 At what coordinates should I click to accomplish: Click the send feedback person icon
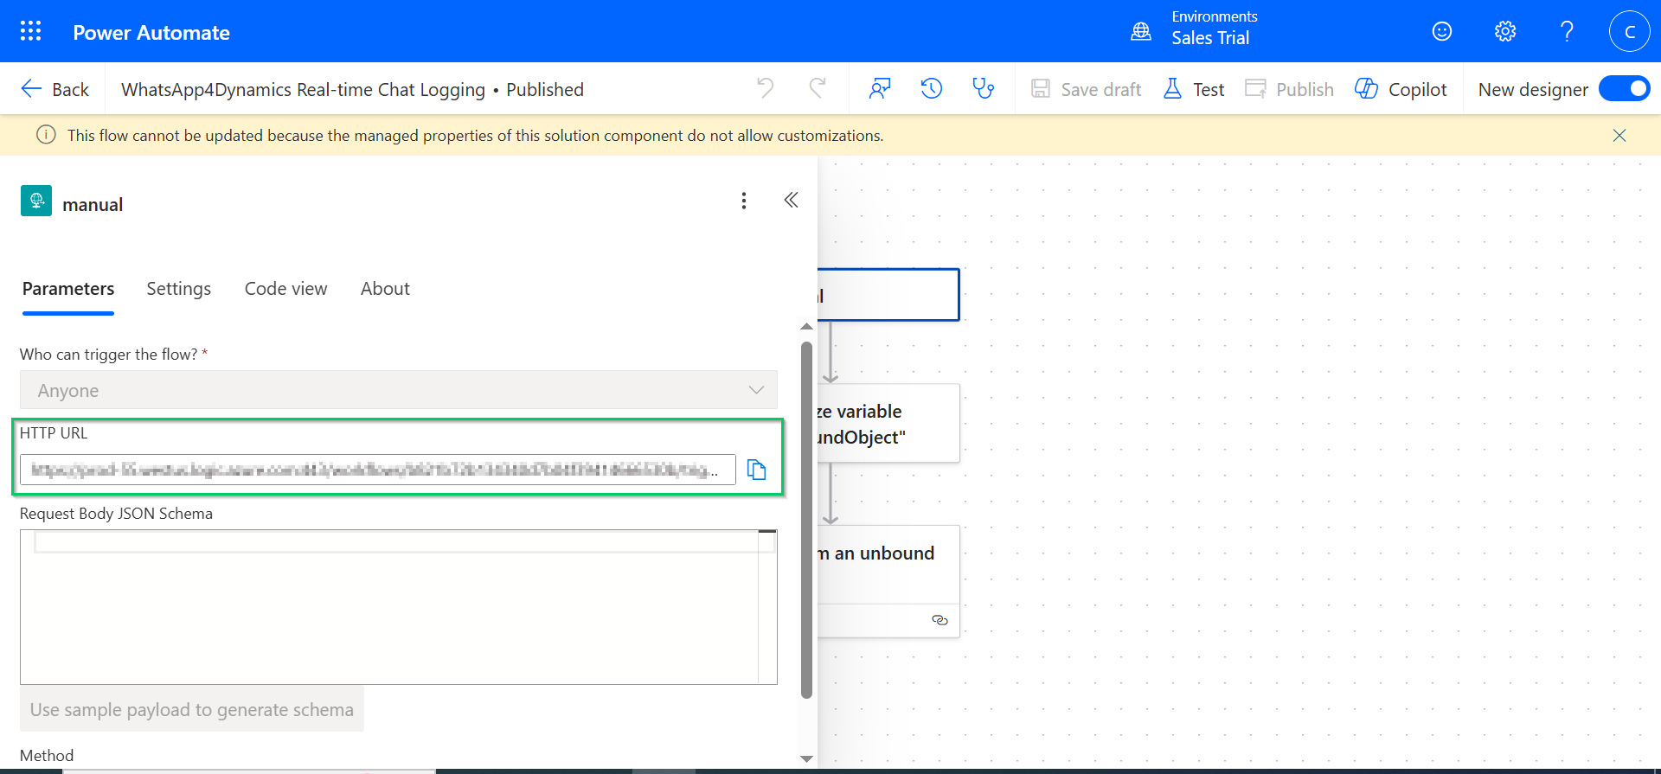880,89
